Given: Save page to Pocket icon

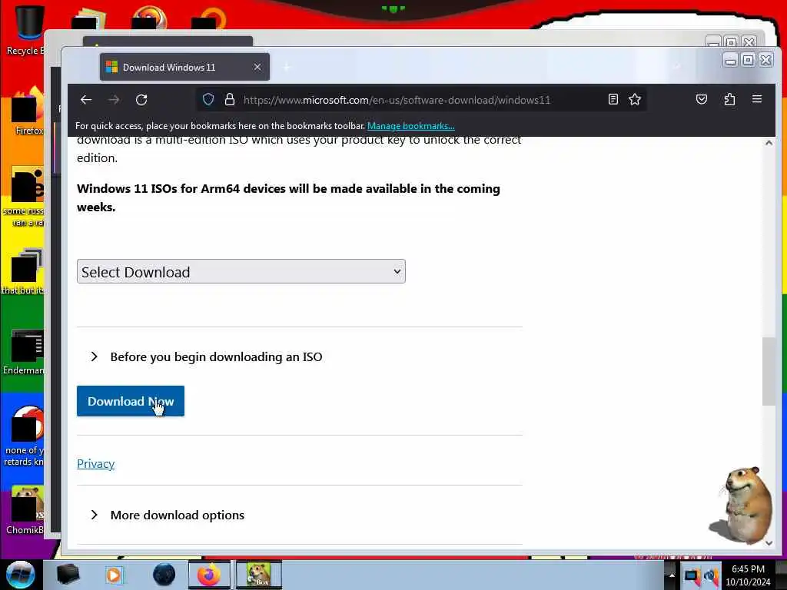Looking at the screenshot, I should [x=702, y=99].
